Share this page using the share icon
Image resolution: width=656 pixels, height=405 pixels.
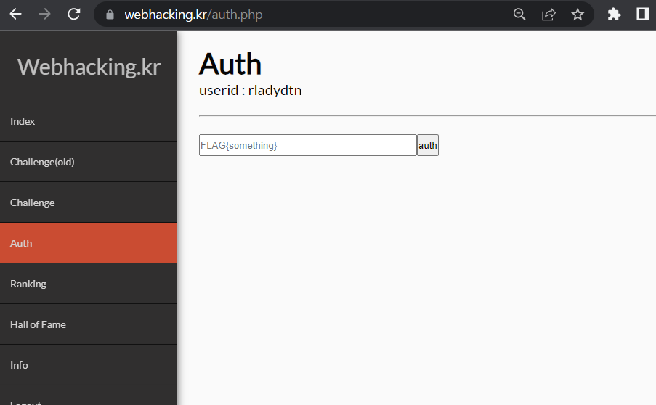point(548,15)
